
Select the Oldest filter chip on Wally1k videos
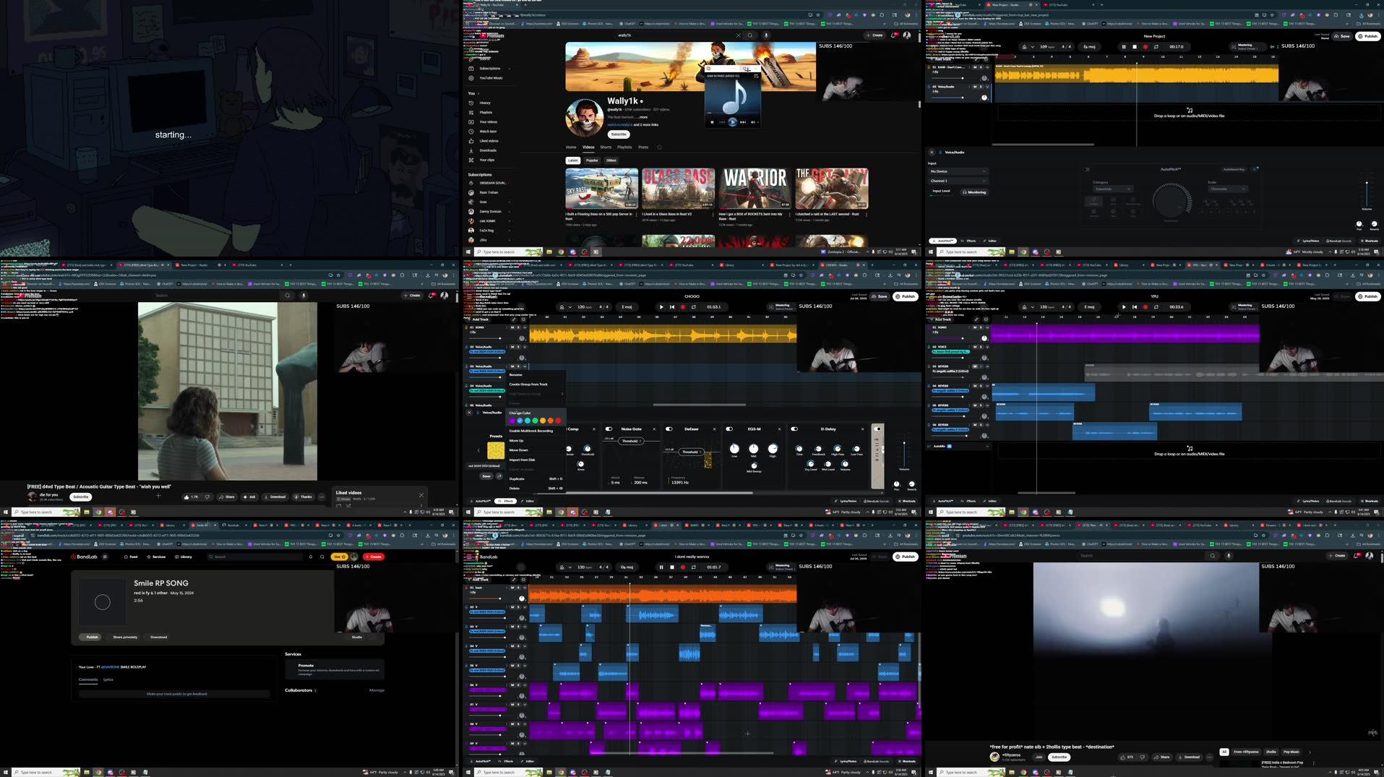coord(611,160)
